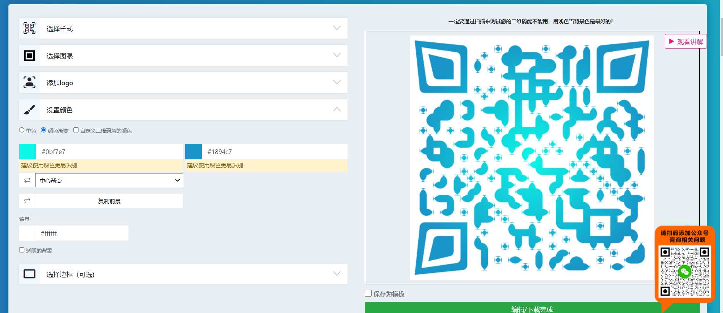Click the 设置颜色 panel header

(x=183, y=110)
